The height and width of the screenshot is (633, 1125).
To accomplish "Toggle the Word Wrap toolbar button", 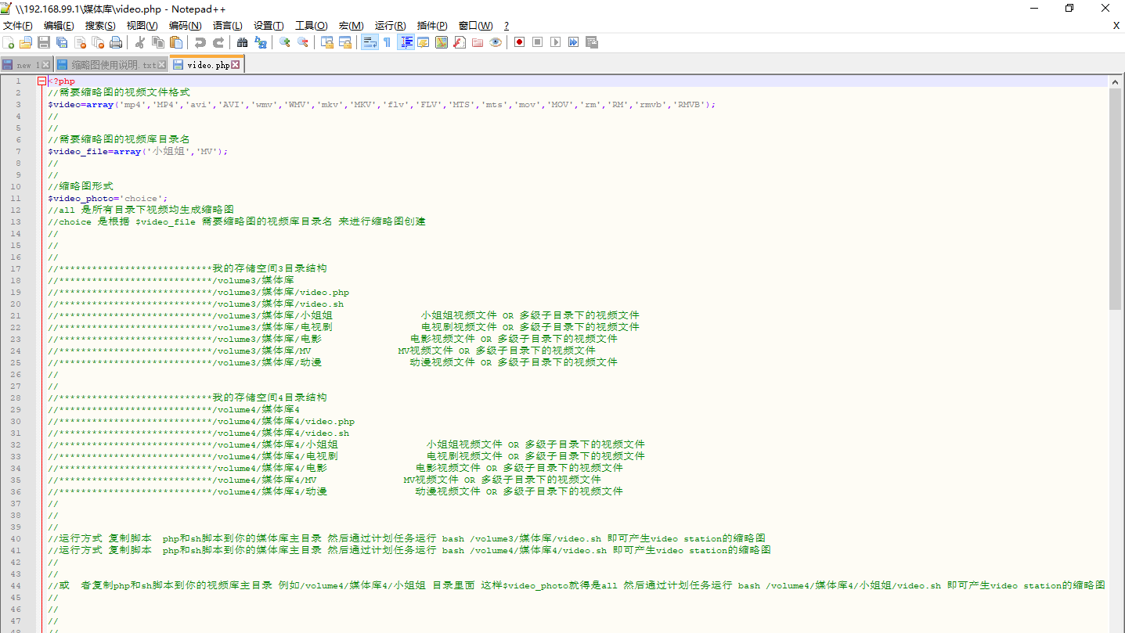I will [370, 42].
